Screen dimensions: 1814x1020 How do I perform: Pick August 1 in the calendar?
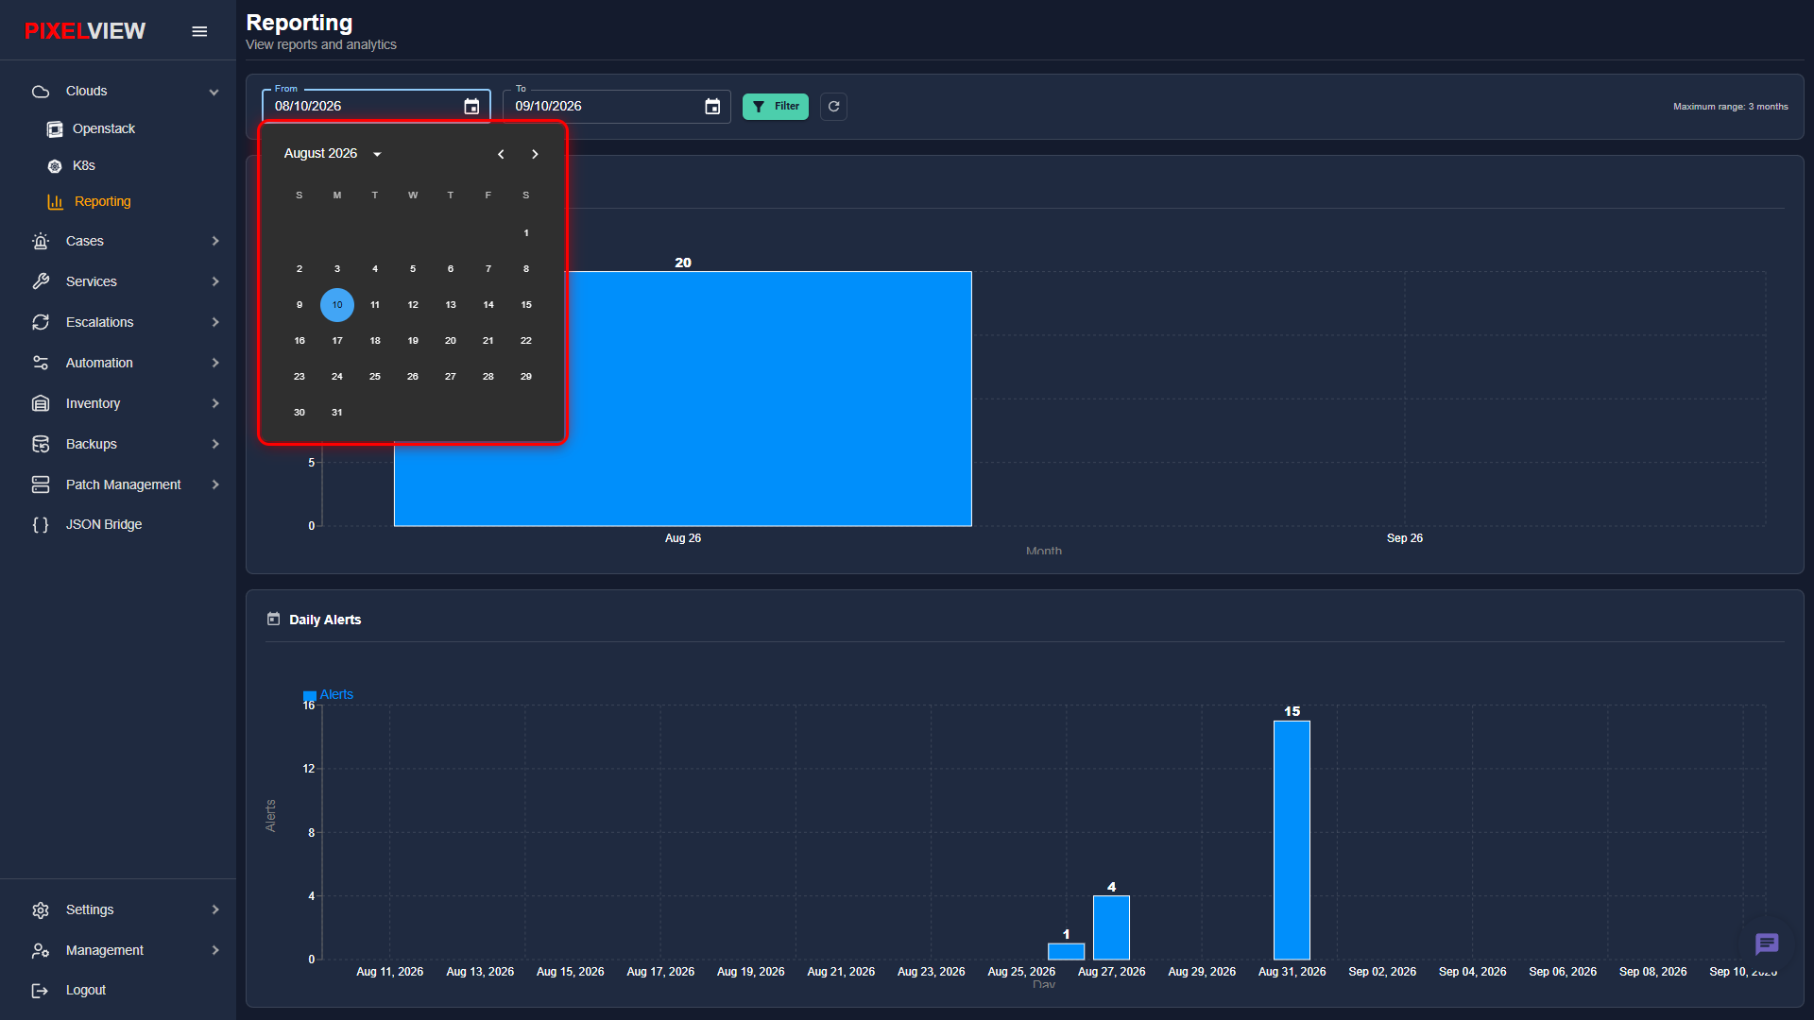tap(526, 233)
